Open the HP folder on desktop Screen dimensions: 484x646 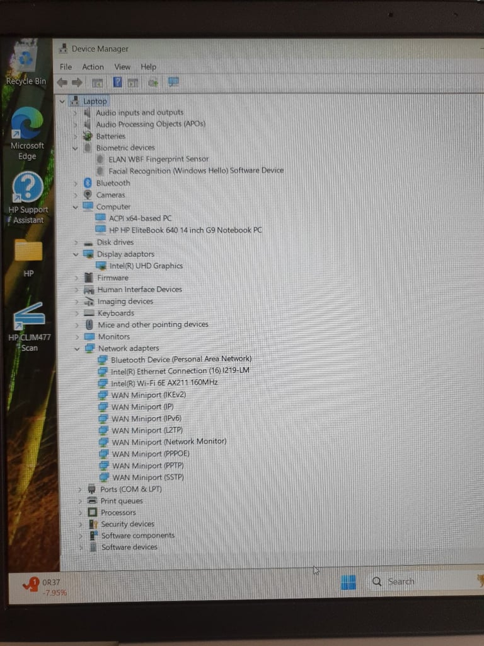pos(28,258)
